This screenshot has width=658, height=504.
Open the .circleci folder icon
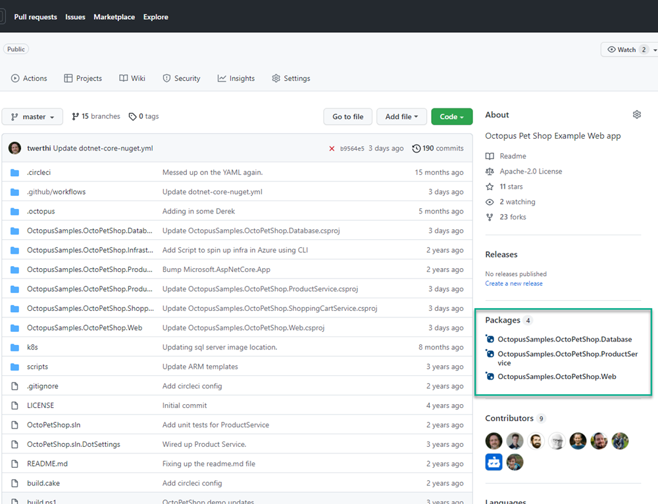(14, 172)
